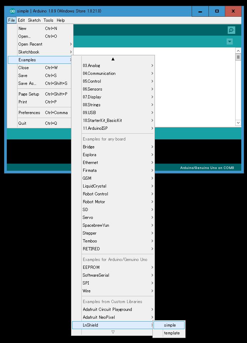Open Stepper library examples
The height and width of the screenshot is (343, 247).
[113, 233]
